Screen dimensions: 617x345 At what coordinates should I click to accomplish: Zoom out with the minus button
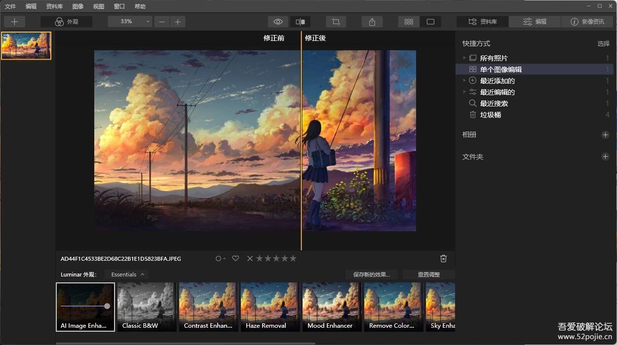[162, 22]
